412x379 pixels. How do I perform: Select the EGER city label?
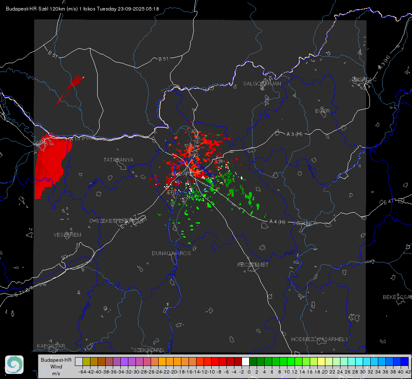[322, 111]
